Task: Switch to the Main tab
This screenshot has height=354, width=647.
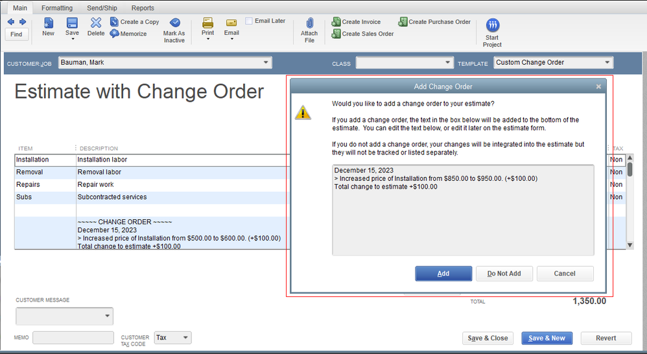Action: (x=20, y=8)
